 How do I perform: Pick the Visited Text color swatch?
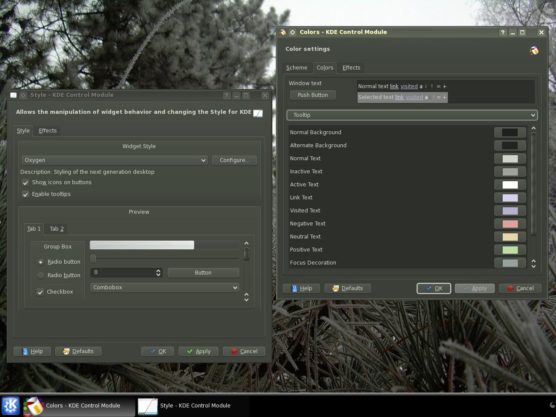point(510,211)
